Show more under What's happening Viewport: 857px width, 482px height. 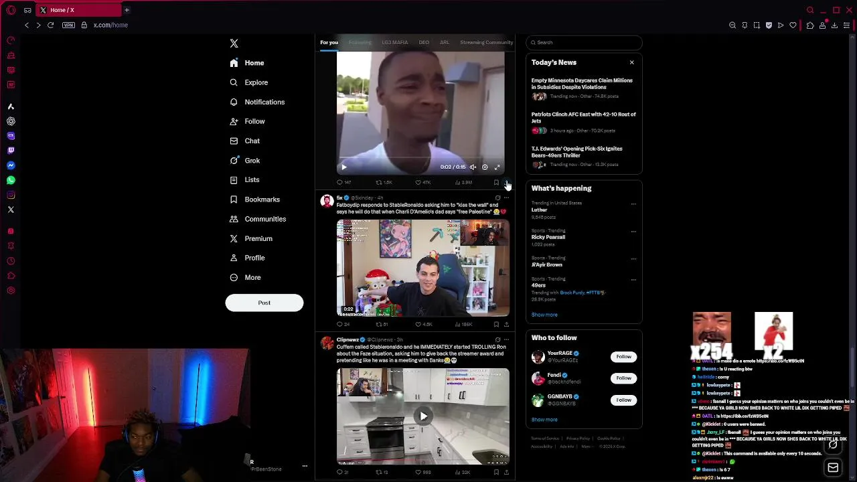544,315
